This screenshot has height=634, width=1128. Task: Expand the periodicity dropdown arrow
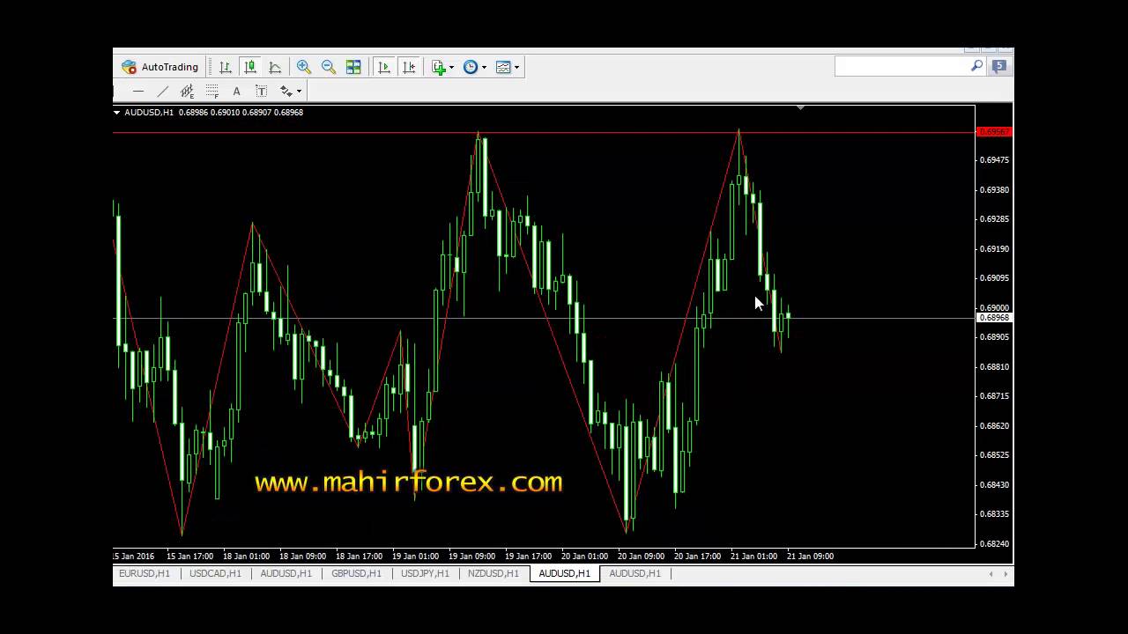point(484,67)
